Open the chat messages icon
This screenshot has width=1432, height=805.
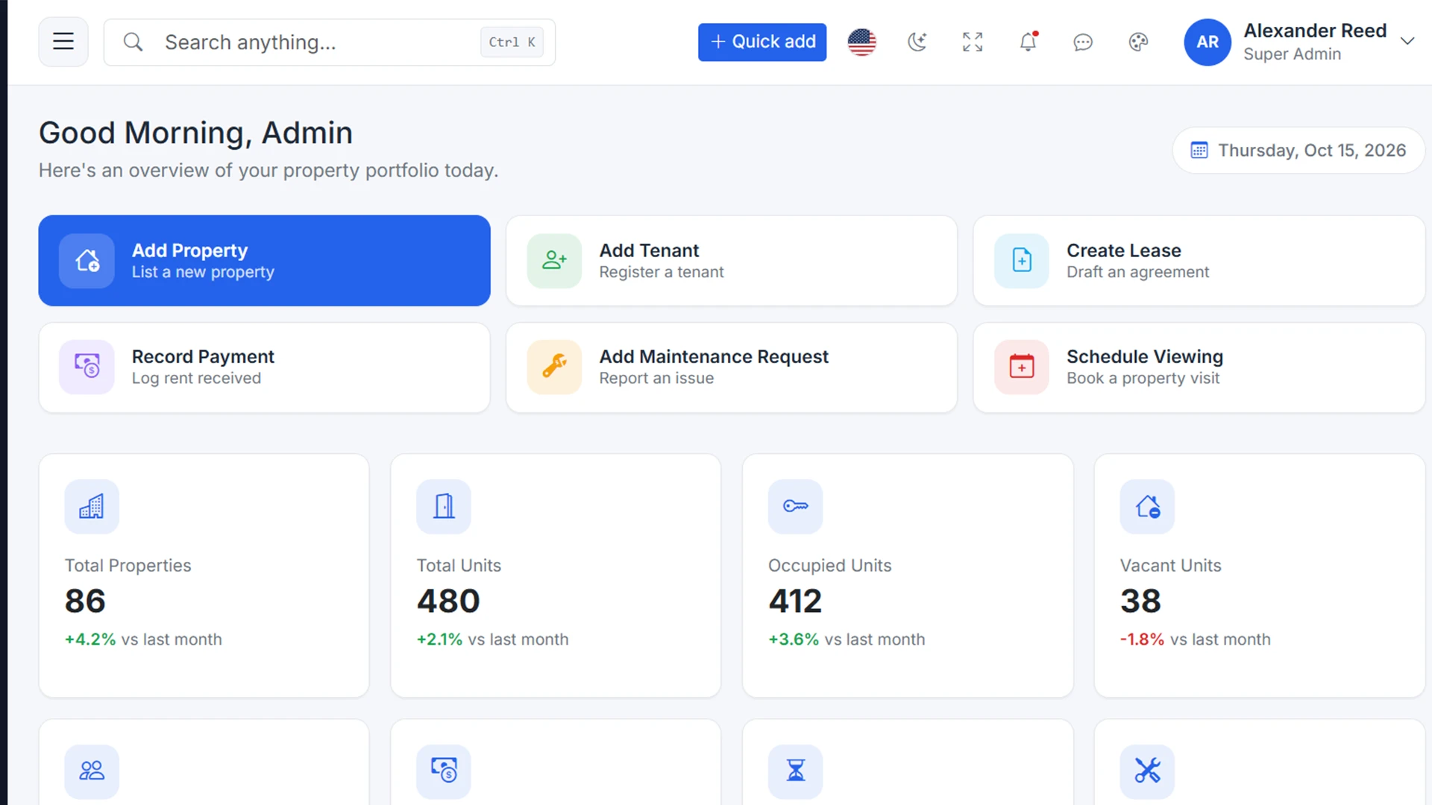point(1083,42)
